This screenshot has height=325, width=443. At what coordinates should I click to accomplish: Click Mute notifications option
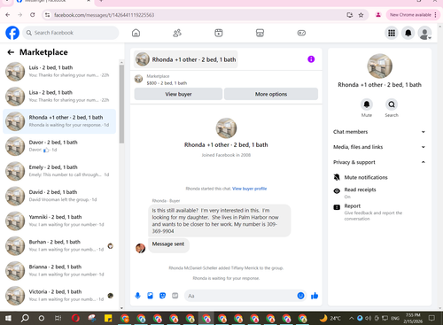pyautogui.click(x=379, y=177)
